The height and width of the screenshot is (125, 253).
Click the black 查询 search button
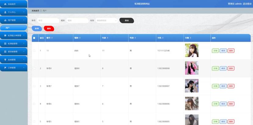[127, 20]
